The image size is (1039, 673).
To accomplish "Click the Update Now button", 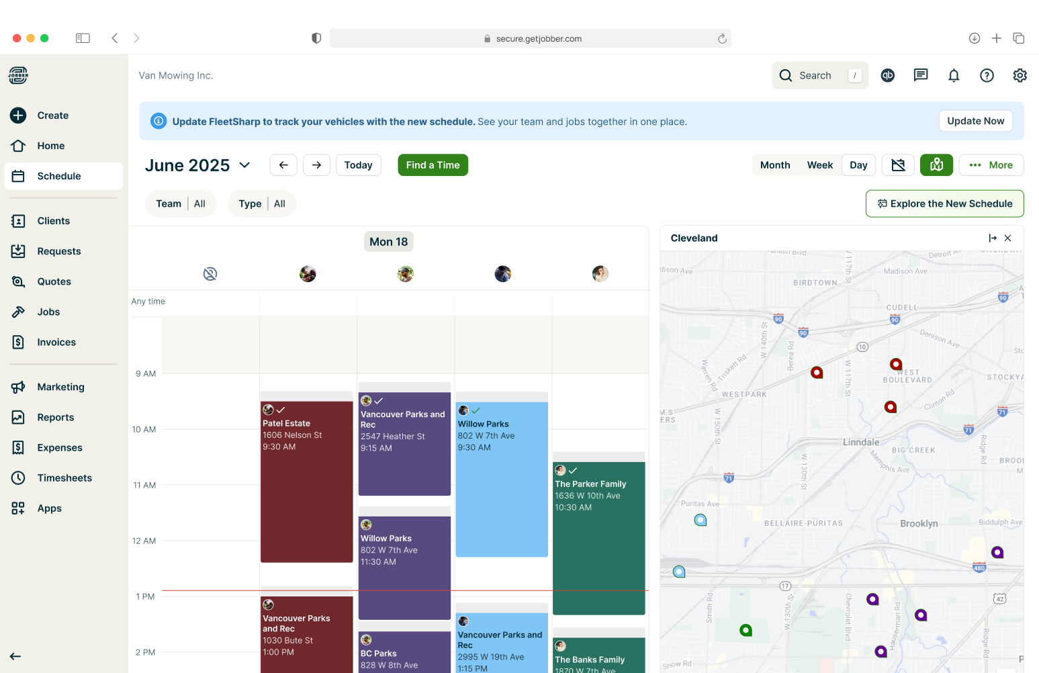I will (x=975, y=122).
